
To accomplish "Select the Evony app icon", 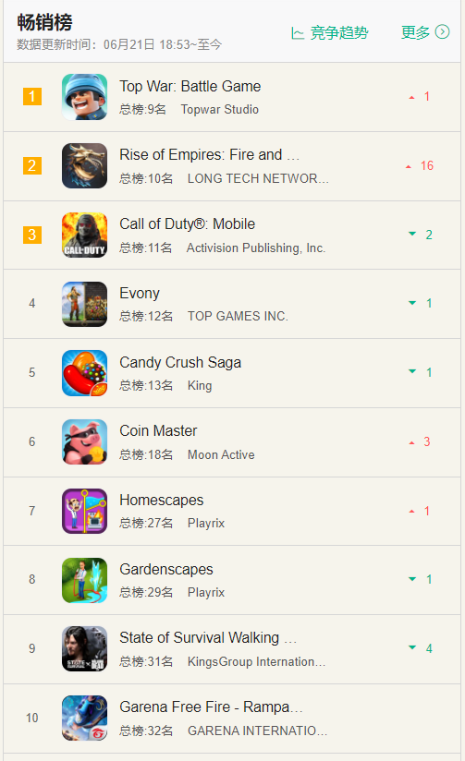I will click(84, 304).
